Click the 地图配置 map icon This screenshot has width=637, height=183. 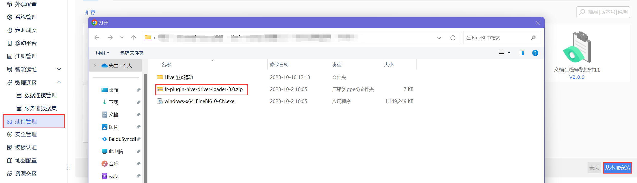click(x=10, y=161)
